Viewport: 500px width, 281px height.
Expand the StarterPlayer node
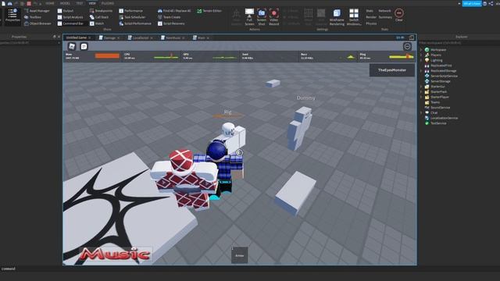[421, 97]
